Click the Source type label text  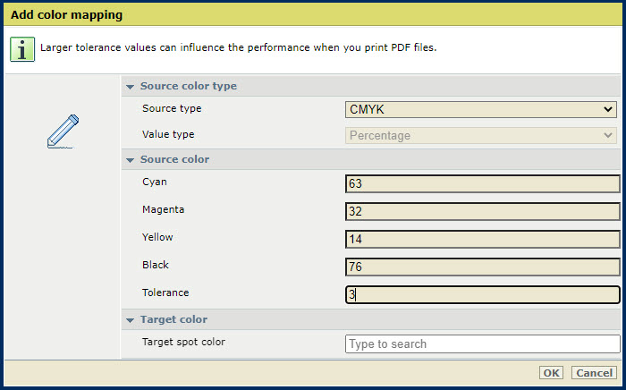[172, 109]
